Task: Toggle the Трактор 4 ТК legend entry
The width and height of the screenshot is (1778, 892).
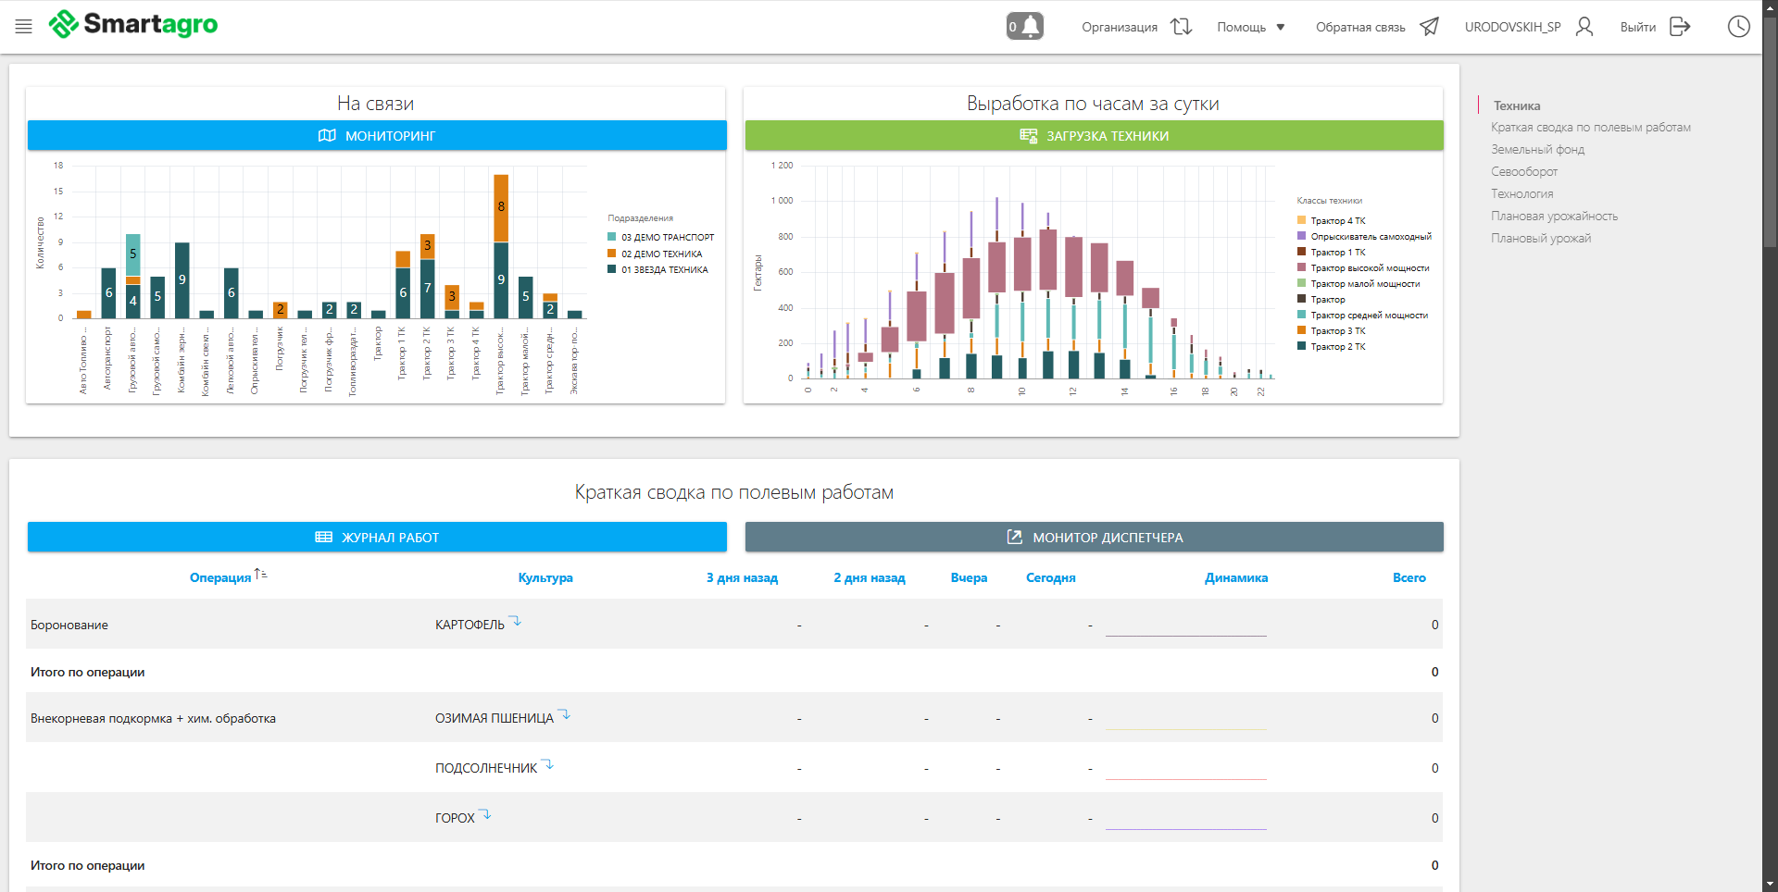Action: click(1337, 221)
